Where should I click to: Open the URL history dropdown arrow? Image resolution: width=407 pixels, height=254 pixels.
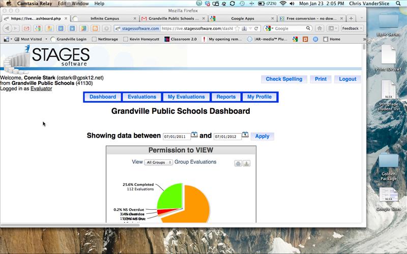tap(250, 28)
